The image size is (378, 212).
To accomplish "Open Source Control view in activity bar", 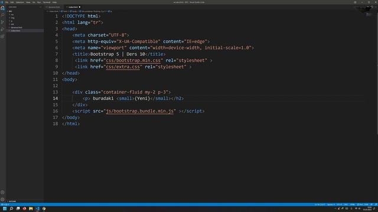I will point(2,22).
